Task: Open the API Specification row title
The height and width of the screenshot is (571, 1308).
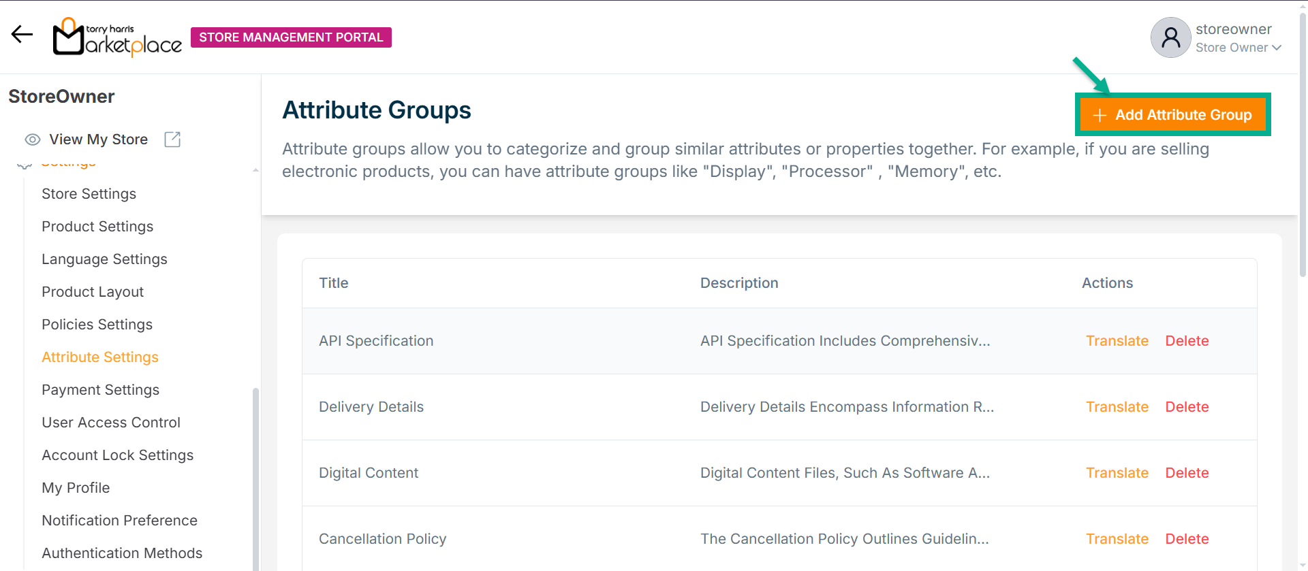Action: coord(375,341)
